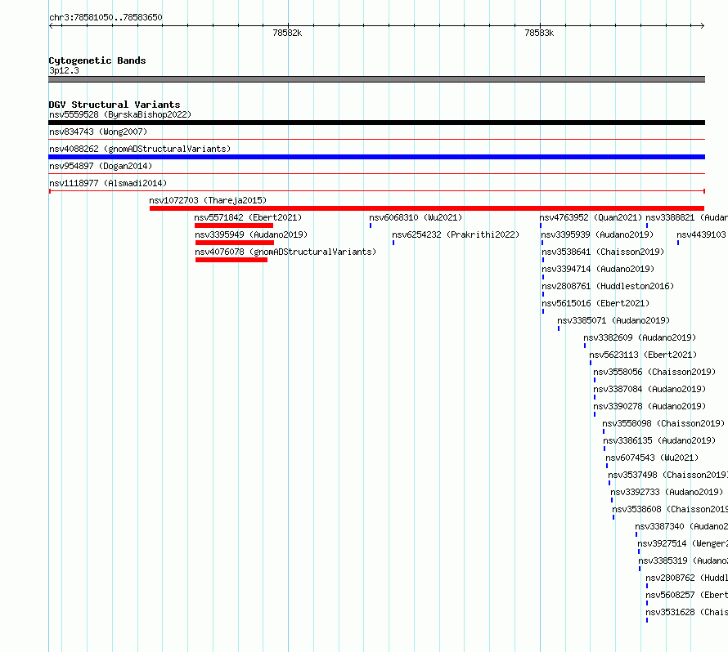Screen dimensions: 728x652
Task: Click nsv3395949 (Audano2019) label
Action: 251,234
